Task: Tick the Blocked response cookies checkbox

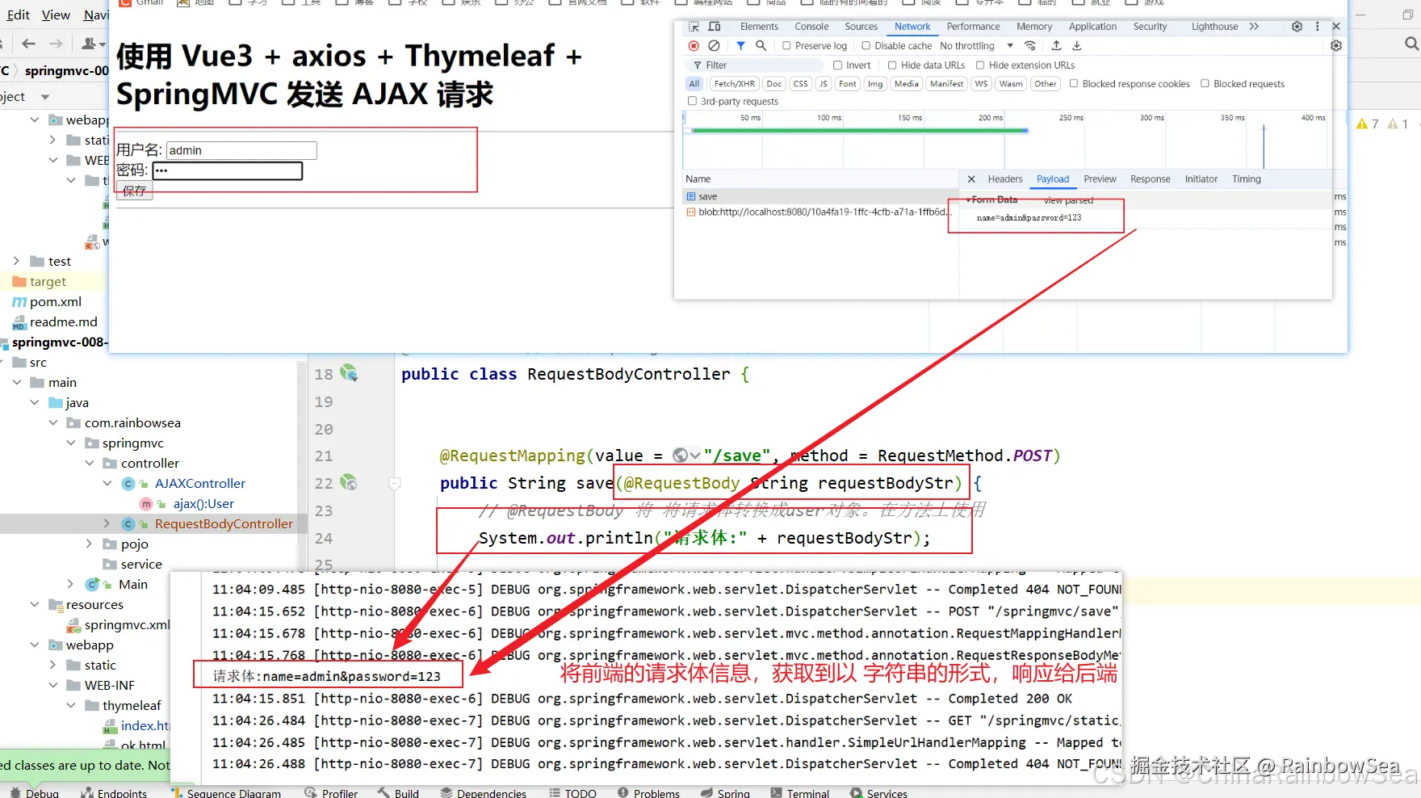Action: coord(1074,83)
